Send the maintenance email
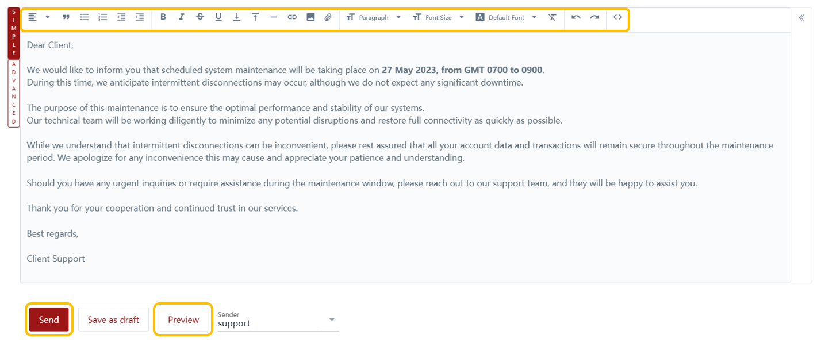Screen dimensions: 821x342 tap(49, 320)
